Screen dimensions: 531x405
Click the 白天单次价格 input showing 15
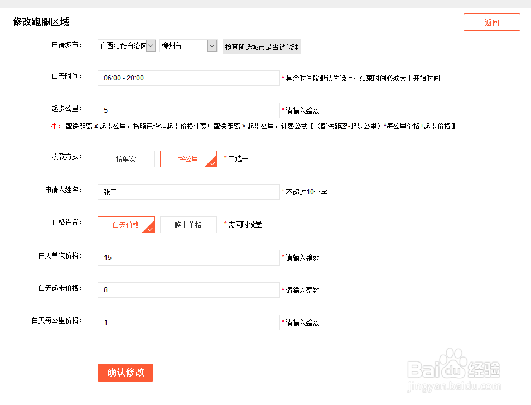pos(188,258)
